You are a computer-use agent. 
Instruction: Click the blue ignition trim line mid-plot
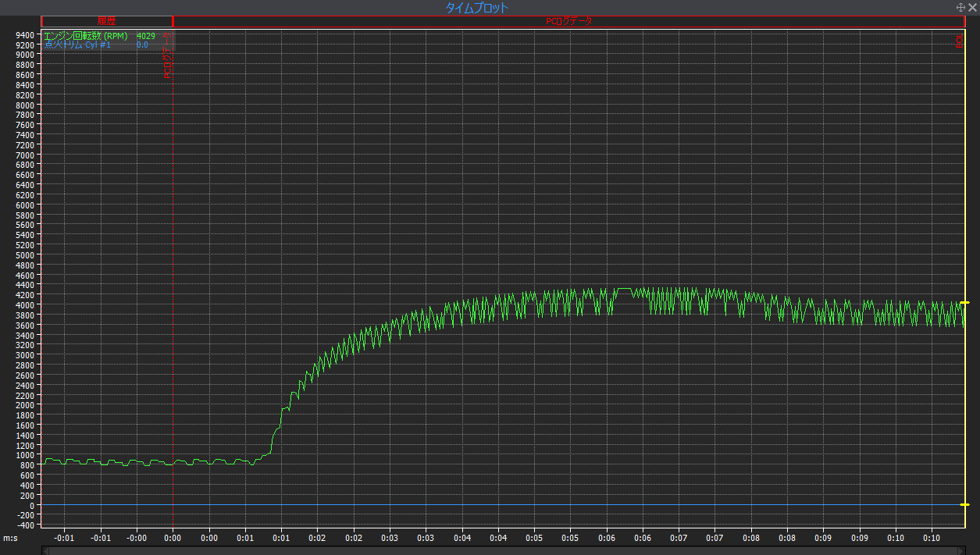point(500,505)
